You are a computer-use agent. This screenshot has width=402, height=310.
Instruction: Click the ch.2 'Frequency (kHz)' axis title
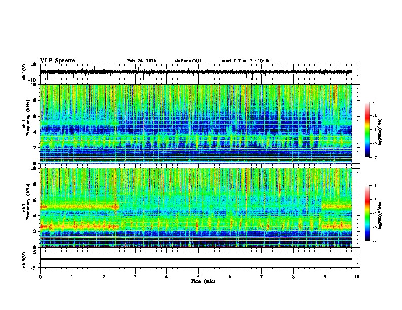click(28, 202)
